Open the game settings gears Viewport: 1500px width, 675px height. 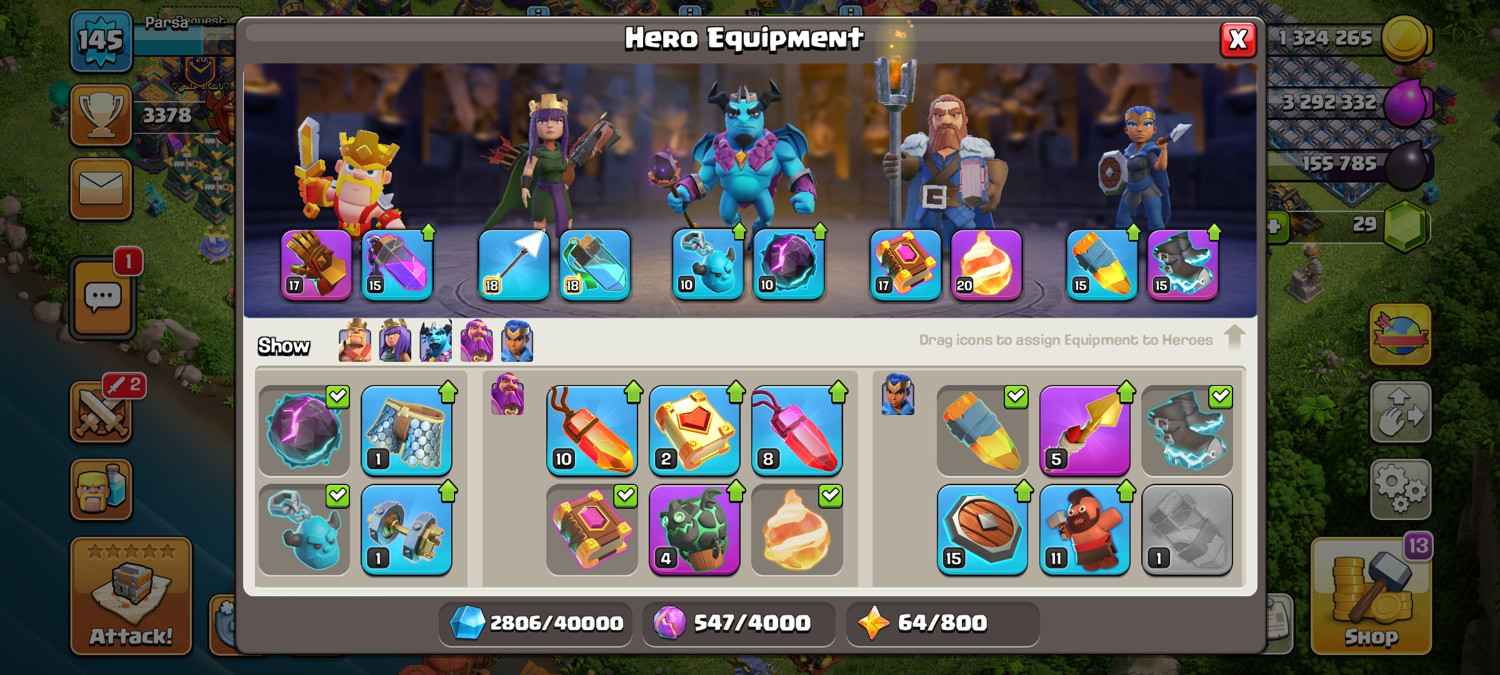[x=1400, y=489]
